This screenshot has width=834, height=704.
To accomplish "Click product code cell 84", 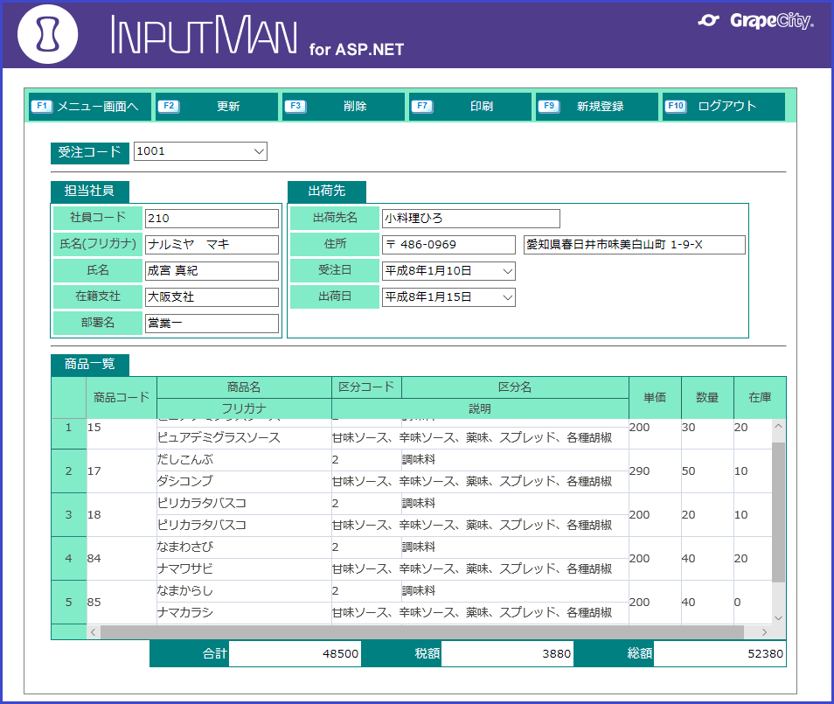I will point(122,558).
